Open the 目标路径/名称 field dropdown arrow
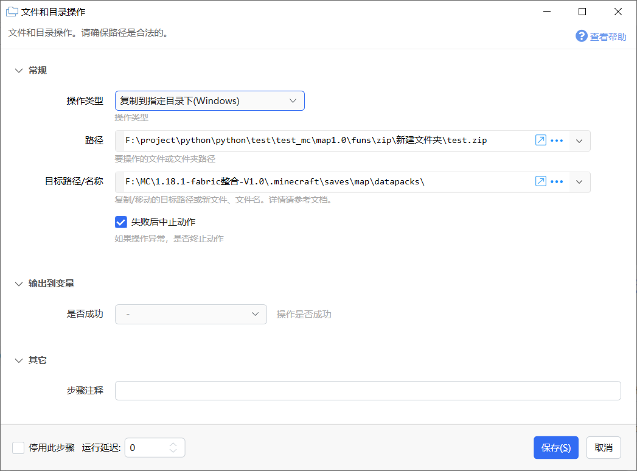The height and width of the screenshot is (471, 637). (579, 182)
